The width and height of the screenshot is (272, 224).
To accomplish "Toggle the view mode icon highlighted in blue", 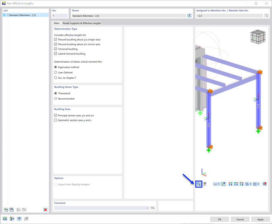I will 199,184.
